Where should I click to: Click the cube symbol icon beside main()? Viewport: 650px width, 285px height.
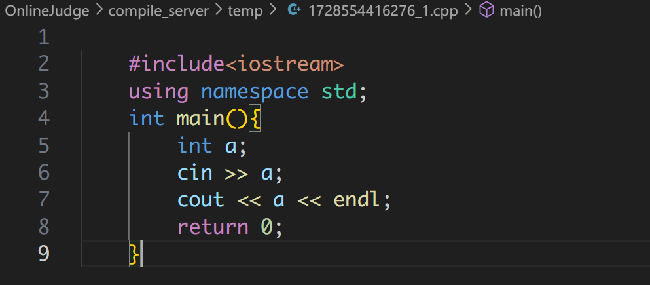[x=486, y=10]
